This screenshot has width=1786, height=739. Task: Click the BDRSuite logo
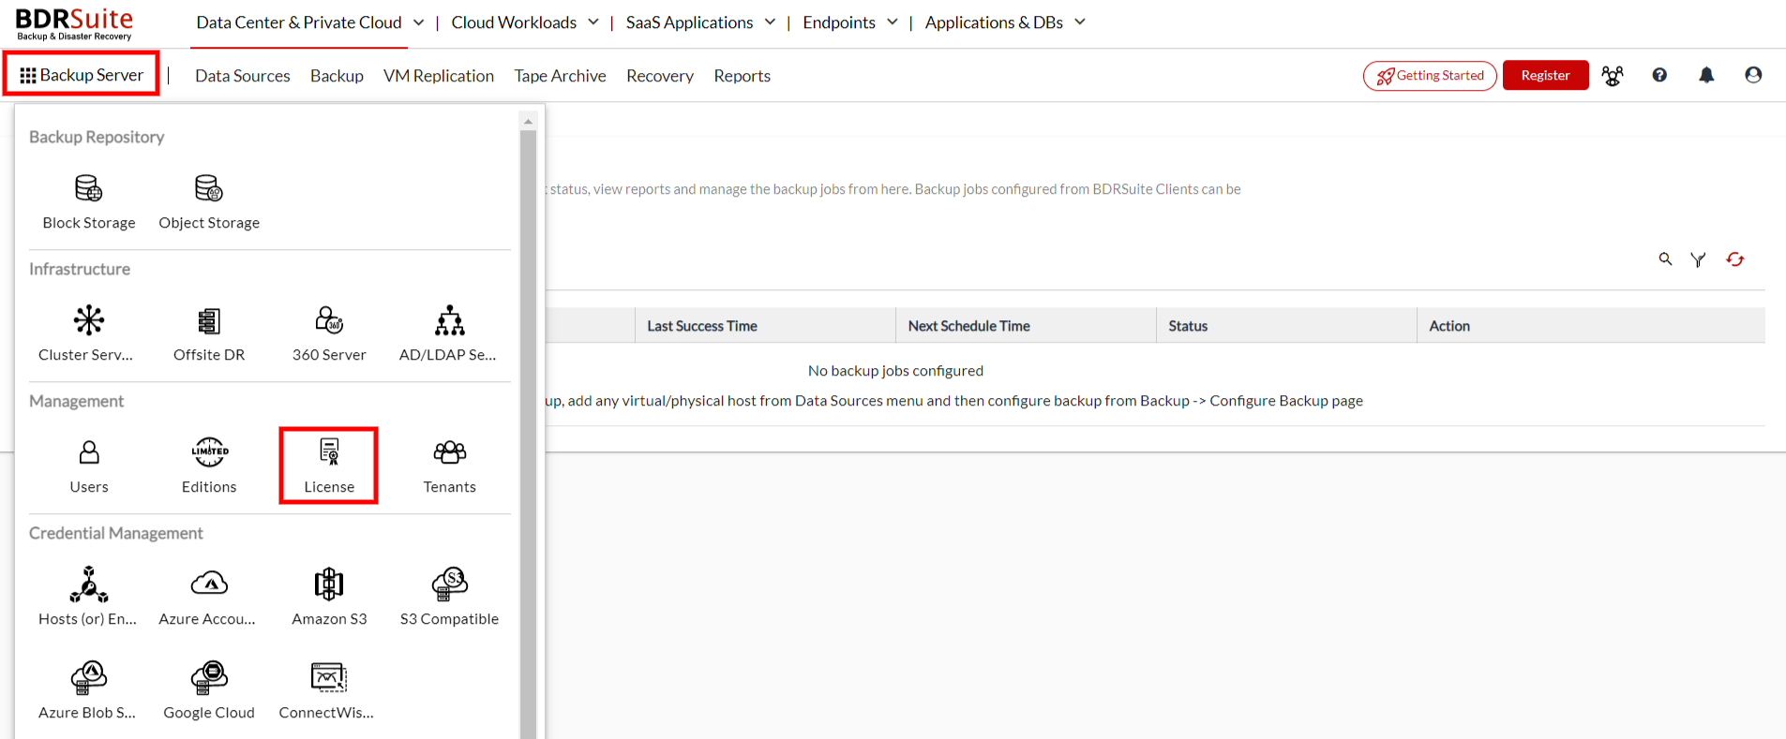(75, 24)
